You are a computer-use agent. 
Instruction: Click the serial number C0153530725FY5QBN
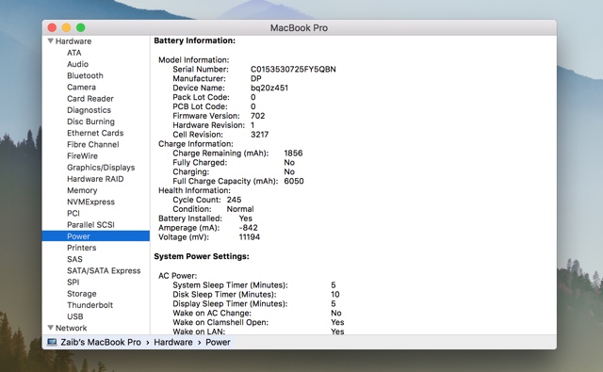tap(293, 69)
